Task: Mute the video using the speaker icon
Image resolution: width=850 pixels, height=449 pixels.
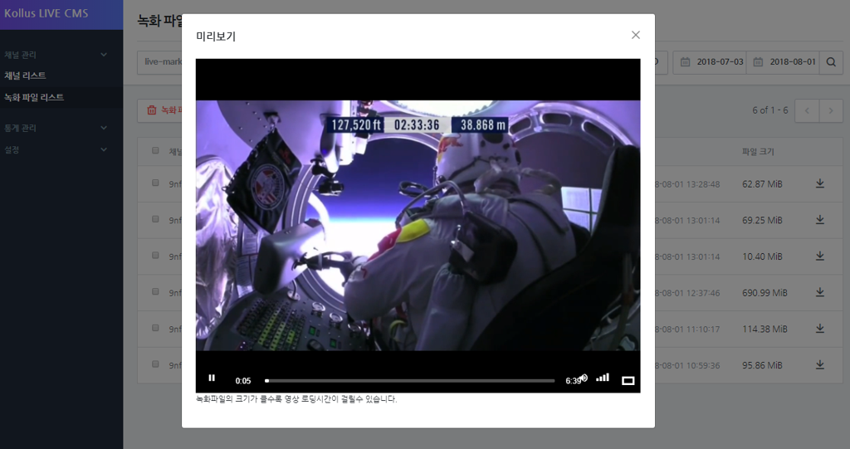Action: pyautogui.click(x=584, y=378)
